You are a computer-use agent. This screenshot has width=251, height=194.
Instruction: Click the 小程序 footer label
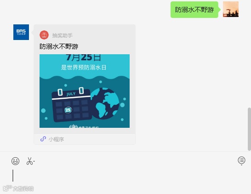click(57, 139)
